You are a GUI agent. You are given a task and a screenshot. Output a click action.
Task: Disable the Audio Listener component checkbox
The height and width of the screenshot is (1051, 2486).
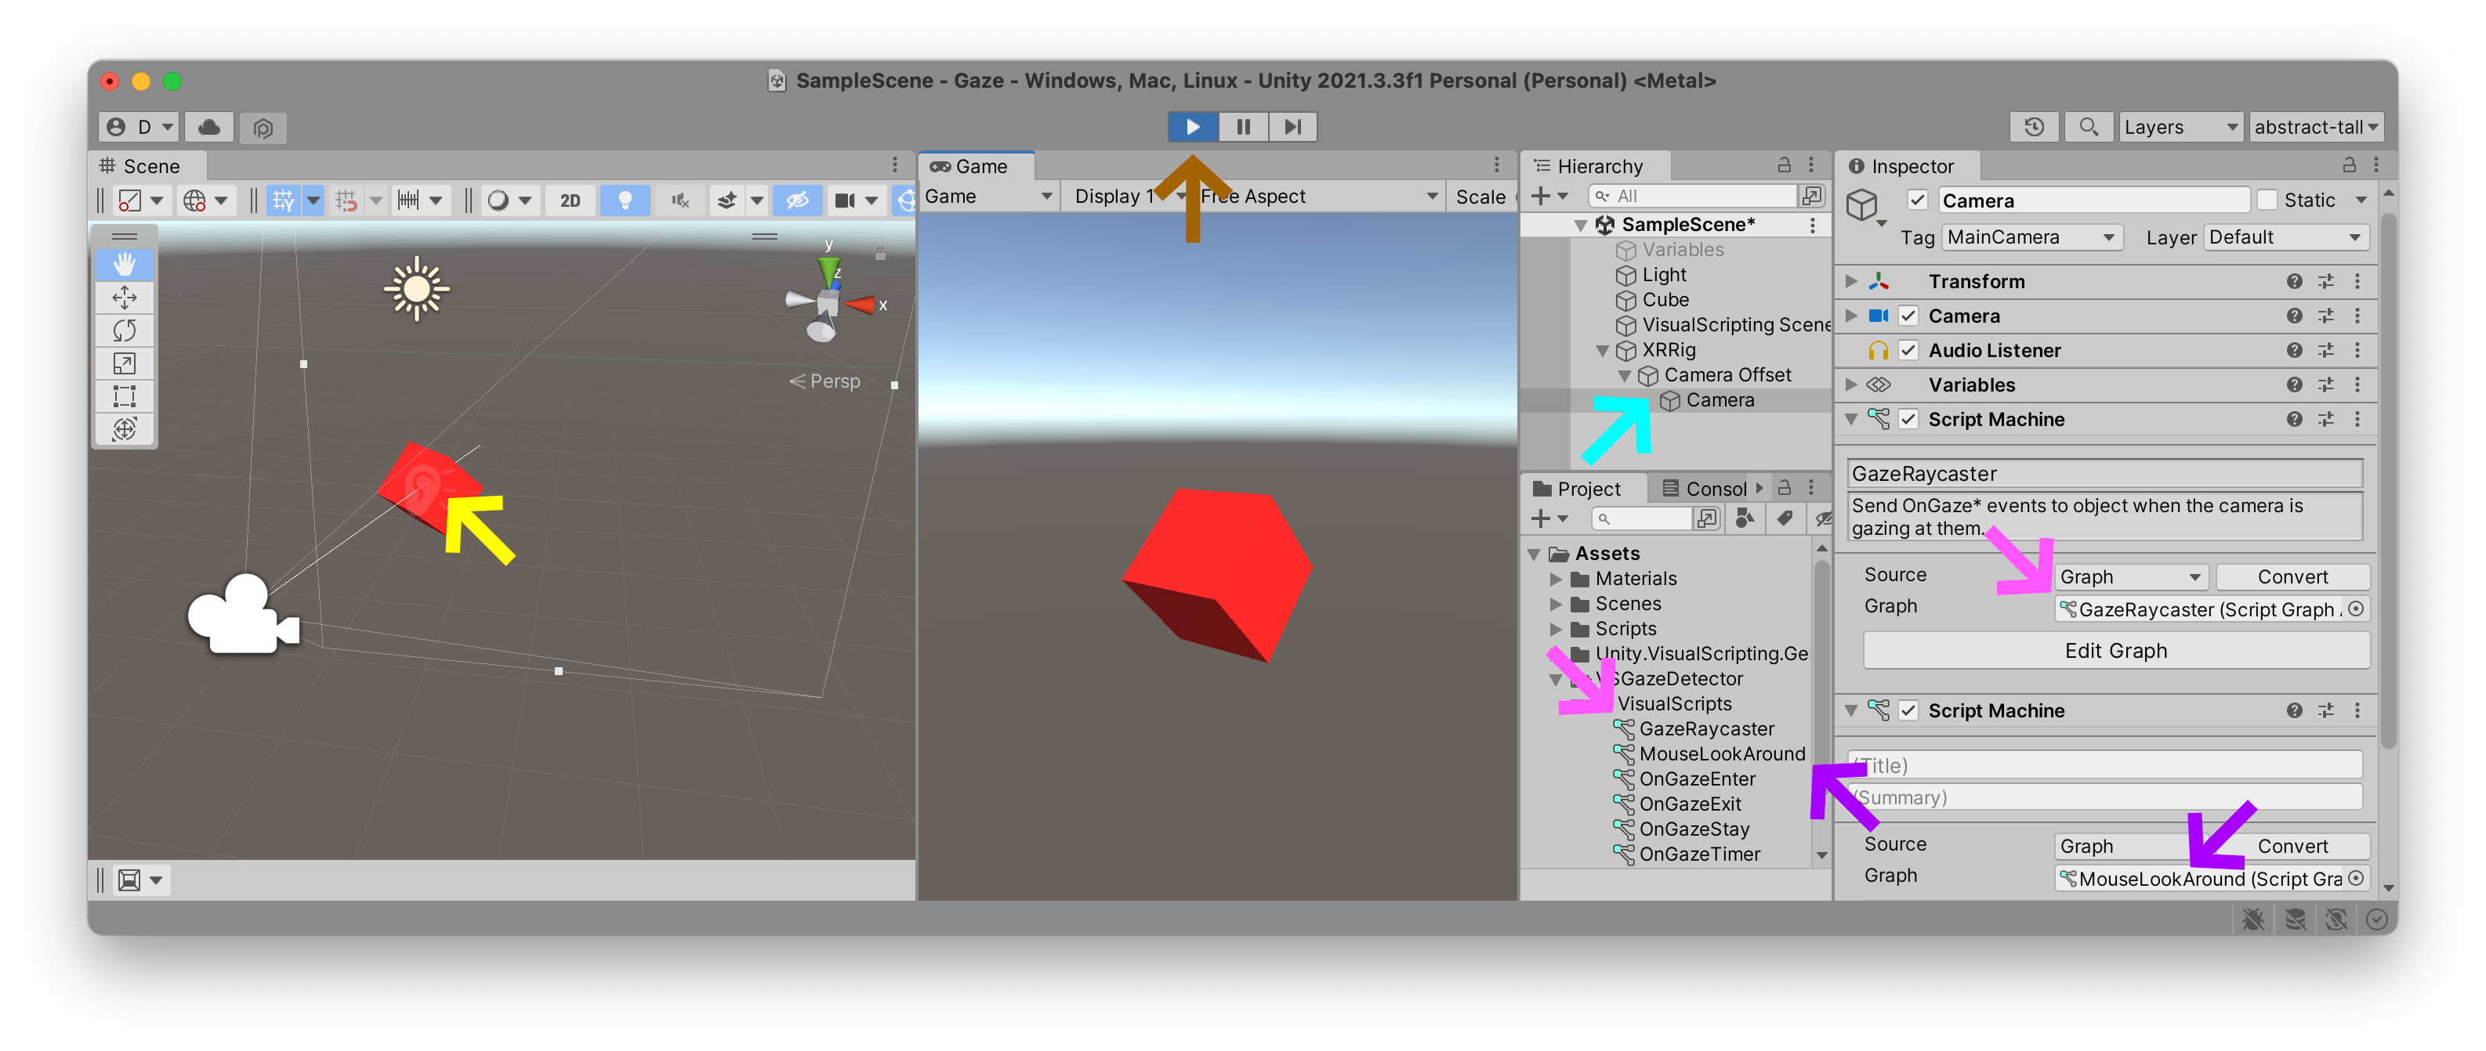click(x=1909, y=350)
